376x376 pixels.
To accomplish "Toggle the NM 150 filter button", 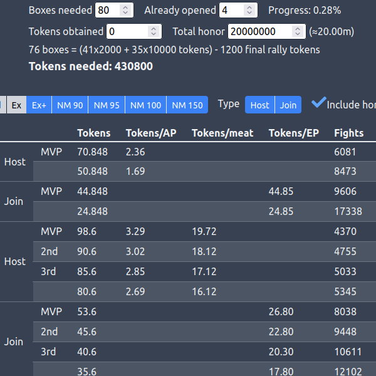I will tap(187, 105).
